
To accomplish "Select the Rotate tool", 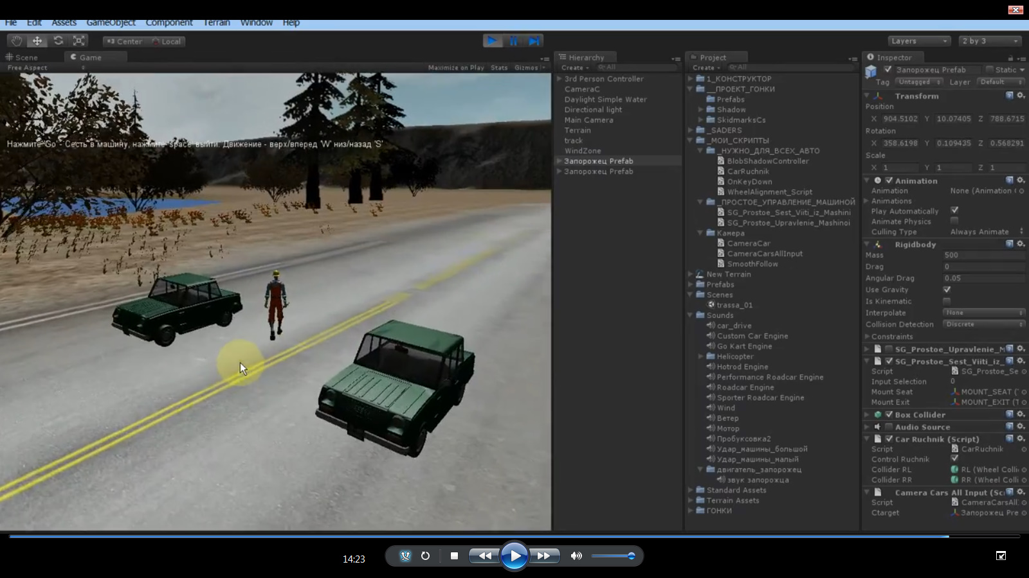I will [59, 40].
